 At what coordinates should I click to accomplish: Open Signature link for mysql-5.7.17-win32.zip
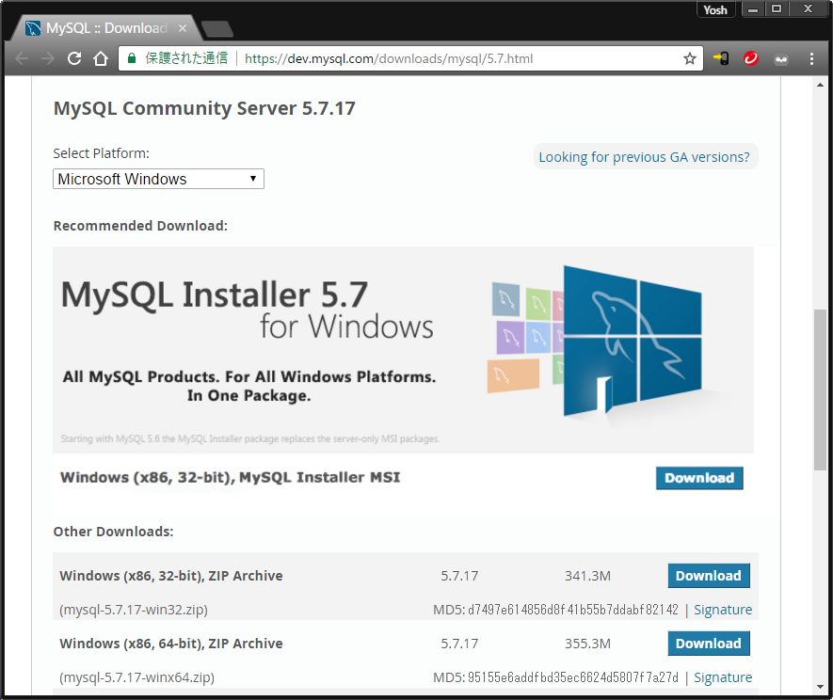(723, 610)
